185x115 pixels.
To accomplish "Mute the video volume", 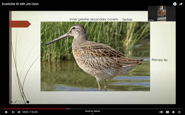I will click(x=19, y=112).
